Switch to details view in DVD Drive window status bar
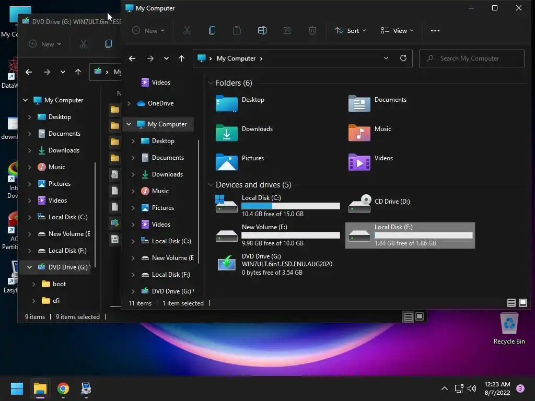 (x=409, y=317)
